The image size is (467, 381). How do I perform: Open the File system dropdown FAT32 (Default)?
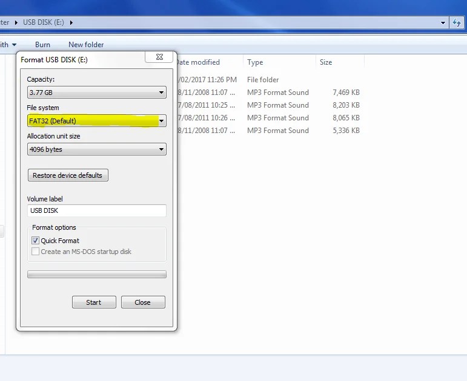click(x=96, y=121)
